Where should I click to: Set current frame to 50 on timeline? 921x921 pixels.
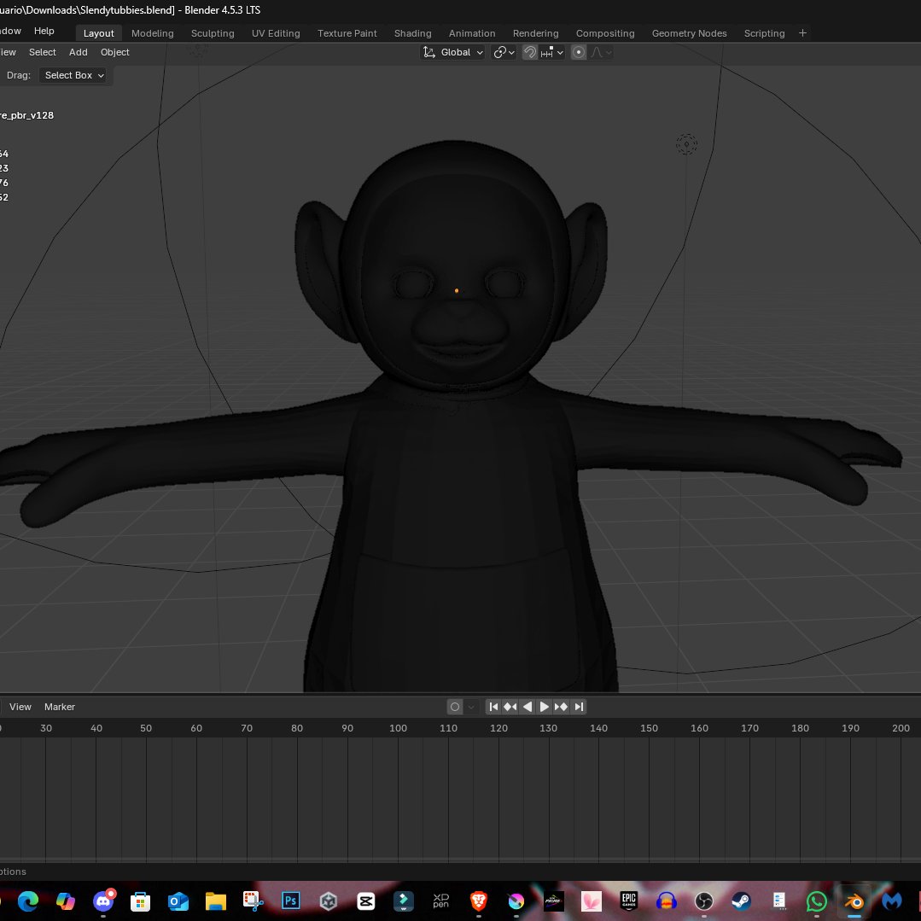pyautogui.click(x=146, y=728)
